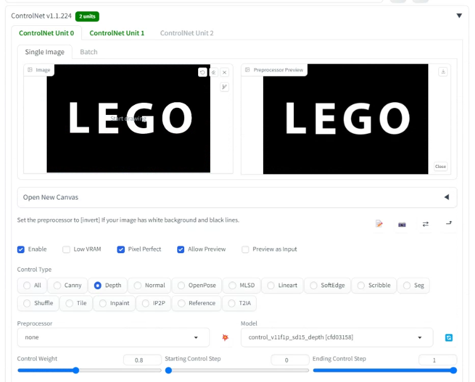The height and width of the screenshot is (382, 475).
Task: Refresh the model list
Action: pos(449,337)
